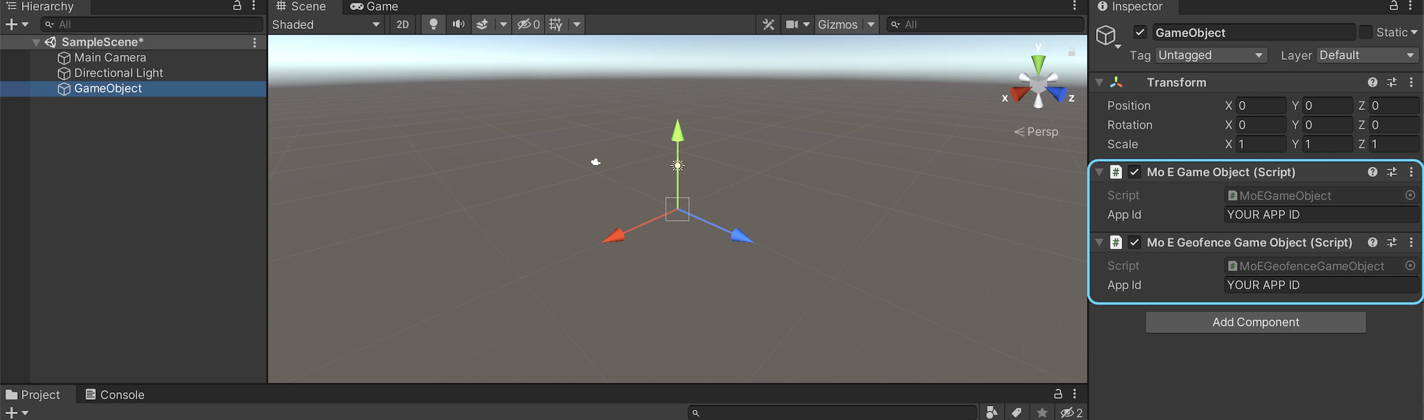Screen dimensions: 1424x420
Task: Click the Add Component button
Action: [x=1256, y=322]
